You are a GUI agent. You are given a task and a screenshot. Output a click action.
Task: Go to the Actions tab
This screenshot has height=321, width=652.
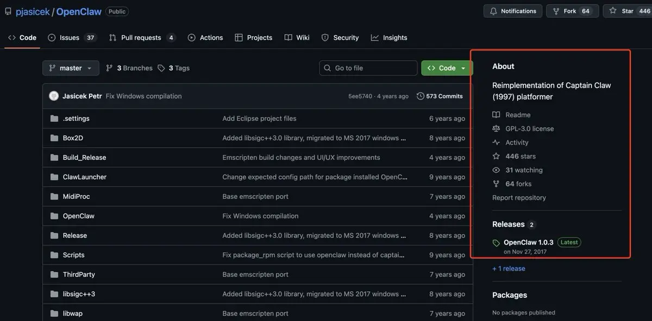click(x=205, y=37)
